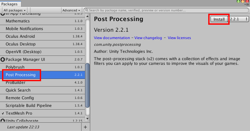Select the Oculus Android package

point(42,36)
